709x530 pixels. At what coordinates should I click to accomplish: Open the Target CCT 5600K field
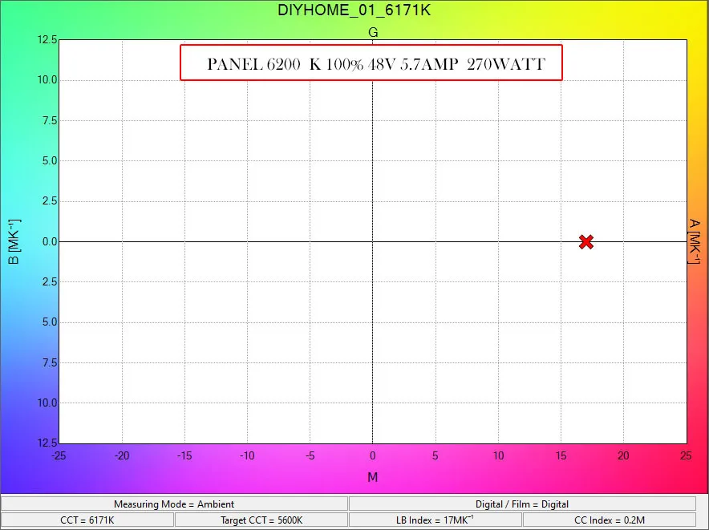261,520
